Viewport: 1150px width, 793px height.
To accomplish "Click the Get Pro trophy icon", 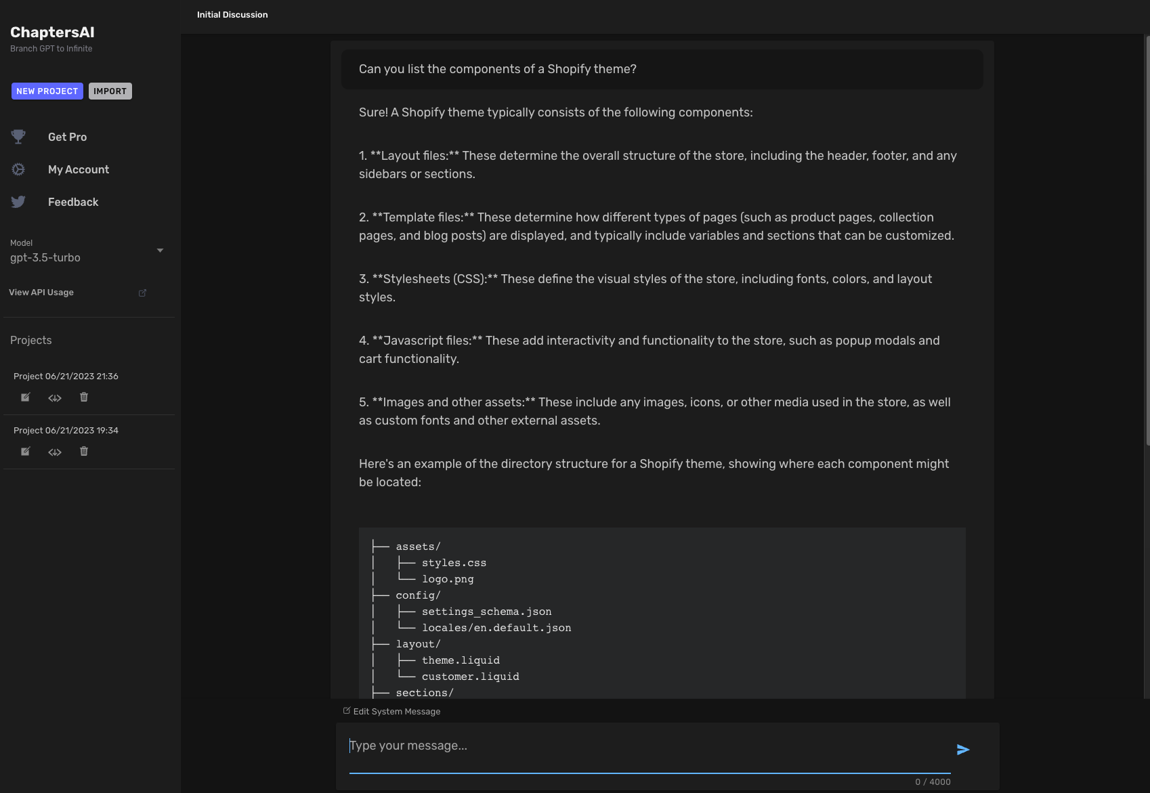I will click(18, 137).
